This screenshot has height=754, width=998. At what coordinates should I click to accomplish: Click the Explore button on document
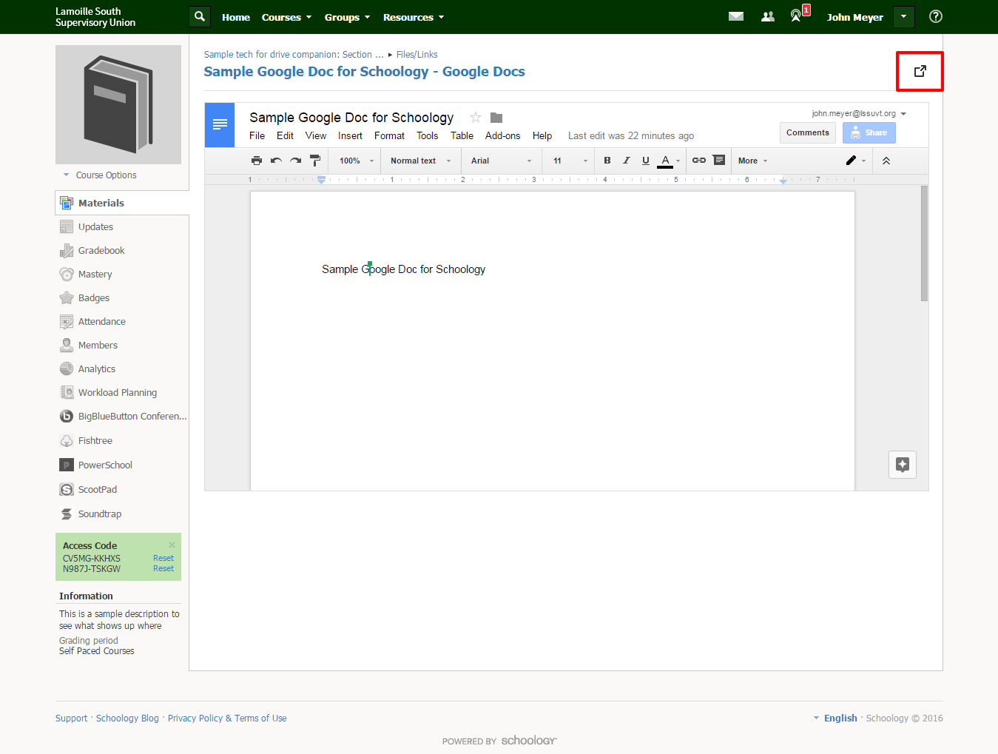click(903, 465)
